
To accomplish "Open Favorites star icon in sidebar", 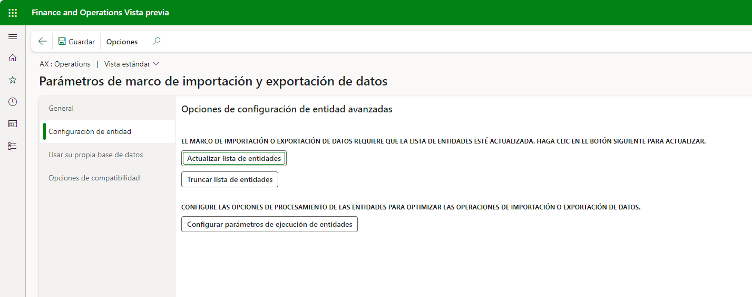I will tap(13, 80).
